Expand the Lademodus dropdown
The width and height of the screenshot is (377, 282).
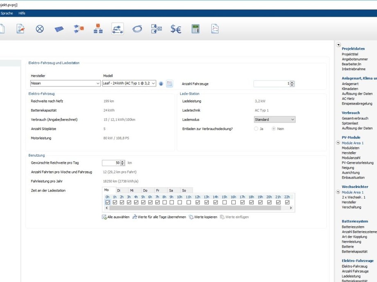[275, 120]
